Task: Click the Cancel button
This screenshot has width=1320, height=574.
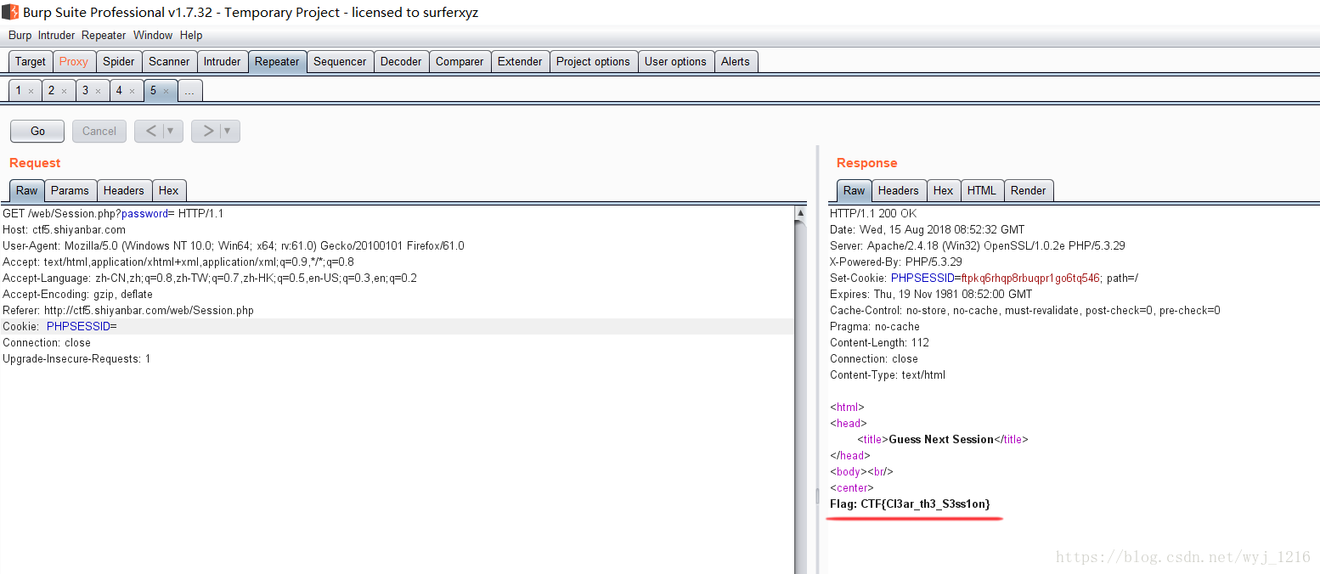Action: tap(99, 131)
